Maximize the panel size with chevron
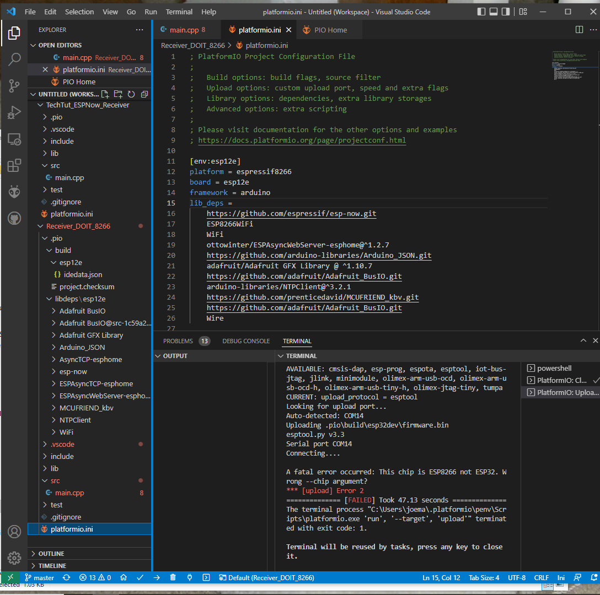 (x=583, y=340)
